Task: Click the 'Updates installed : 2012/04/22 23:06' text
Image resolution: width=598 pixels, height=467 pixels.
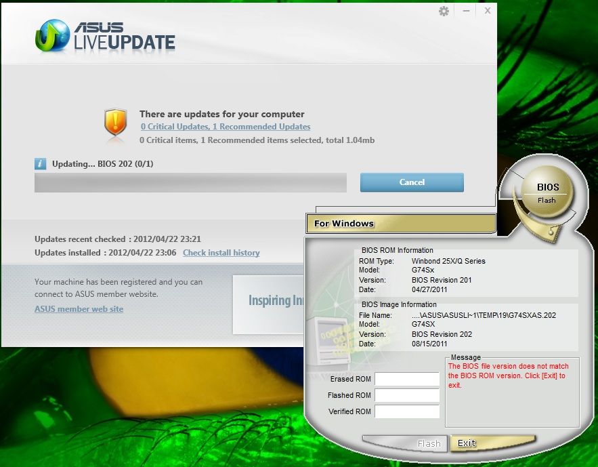Action: (106, 253)
